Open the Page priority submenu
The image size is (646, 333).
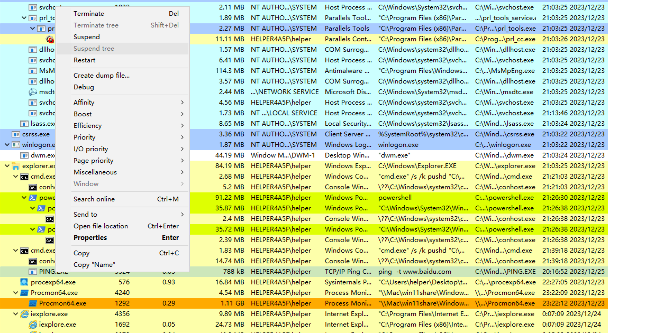pyautogui.click(x=123, y=160)
